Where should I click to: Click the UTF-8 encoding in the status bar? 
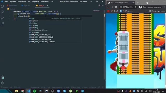click(x=43, y=87)
